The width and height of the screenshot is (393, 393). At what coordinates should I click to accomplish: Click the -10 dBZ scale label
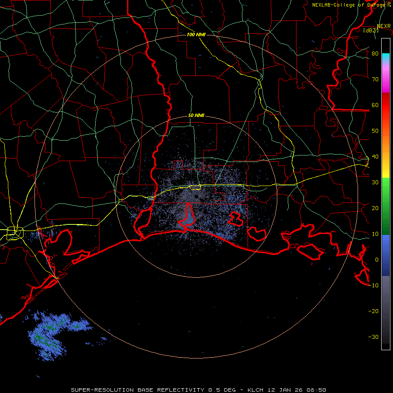373,286
